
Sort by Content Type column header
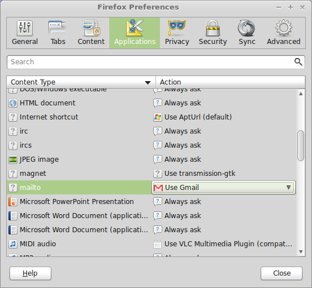tap(81, 82)
